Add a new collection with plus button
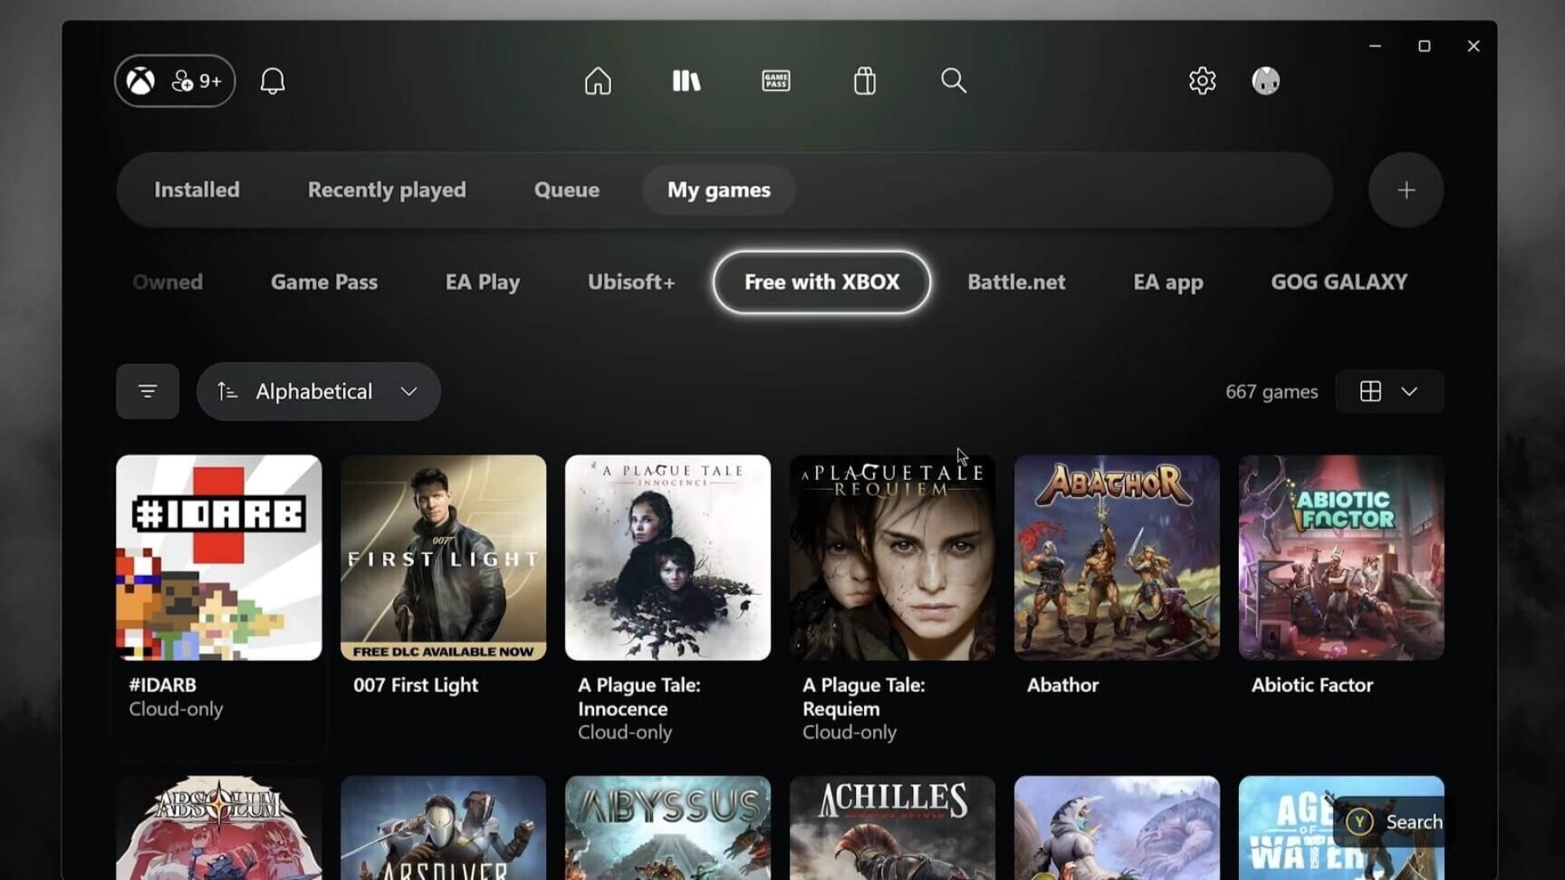1565x880 pixels. click(1406, 190)
